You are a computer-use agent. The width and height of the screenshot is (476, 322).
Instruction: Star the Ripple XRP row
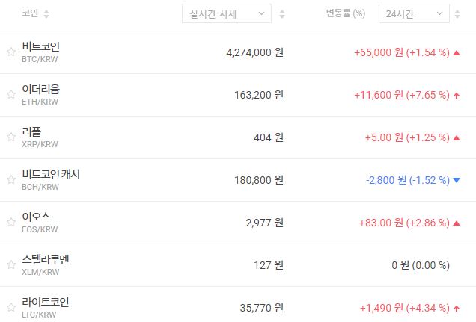[x=10, y=137]
